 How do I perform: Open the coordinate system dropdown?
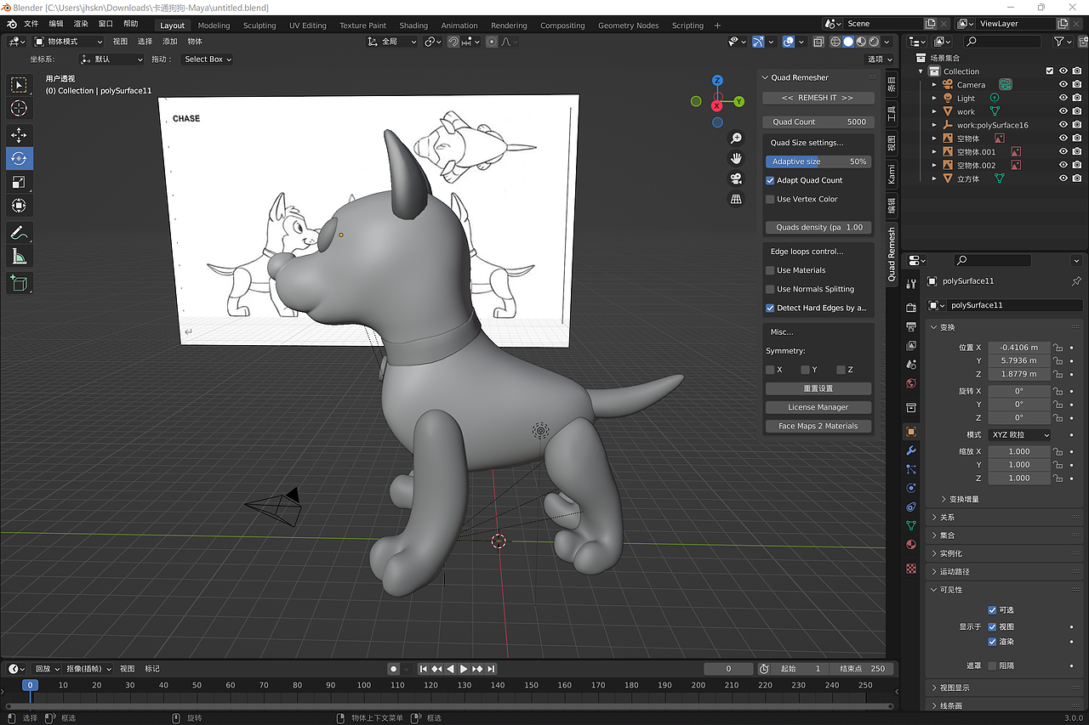click(111, 59)
